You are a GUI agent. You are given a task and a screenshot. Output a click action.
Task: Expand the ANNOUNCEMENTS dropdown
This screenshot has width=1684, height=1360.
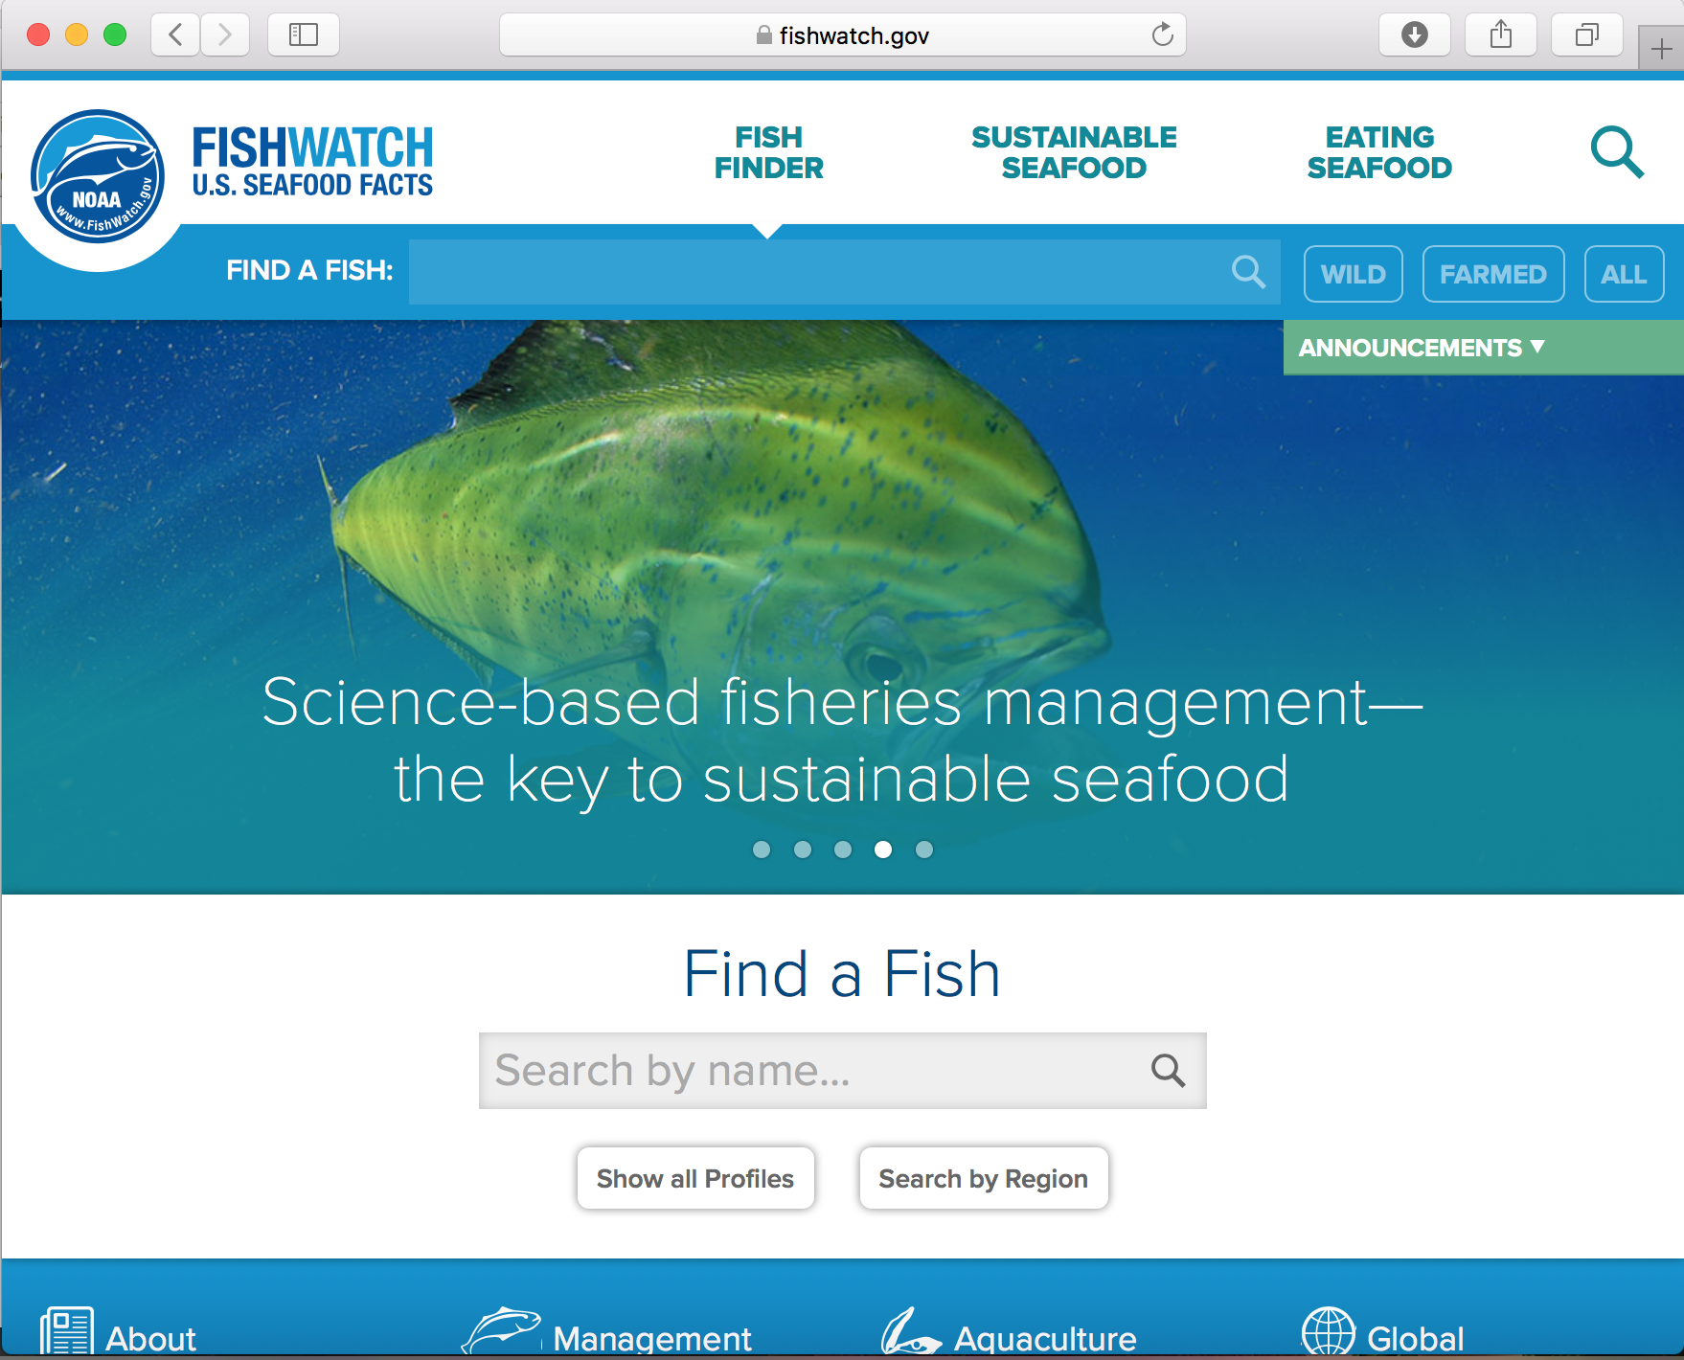(1422, 348)
